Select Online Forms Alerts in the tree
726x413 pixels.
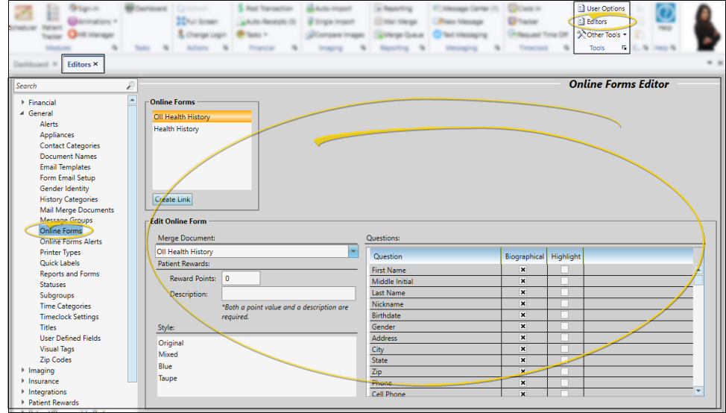71,242
